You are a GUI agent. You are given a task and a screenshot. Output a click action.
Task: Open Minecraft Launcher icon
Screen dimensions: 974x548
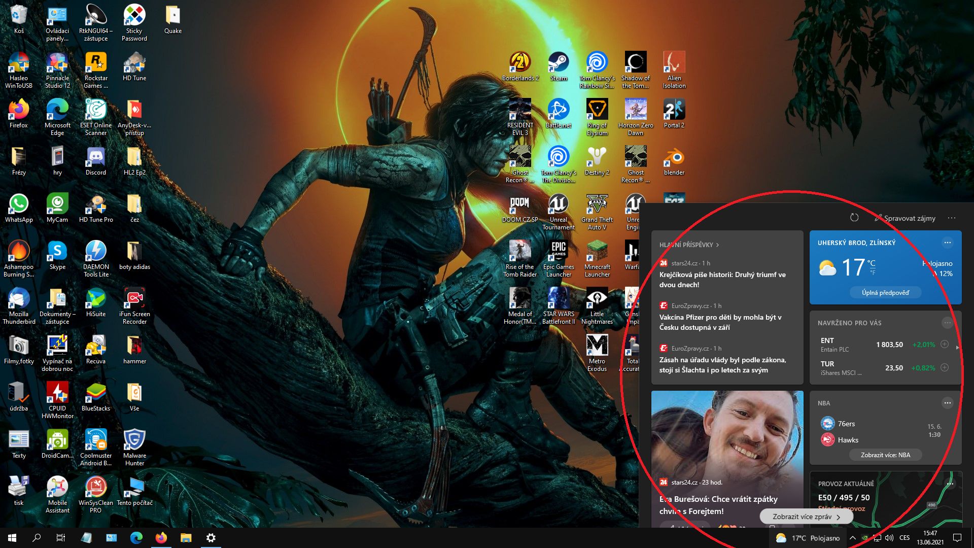[597, 252]
